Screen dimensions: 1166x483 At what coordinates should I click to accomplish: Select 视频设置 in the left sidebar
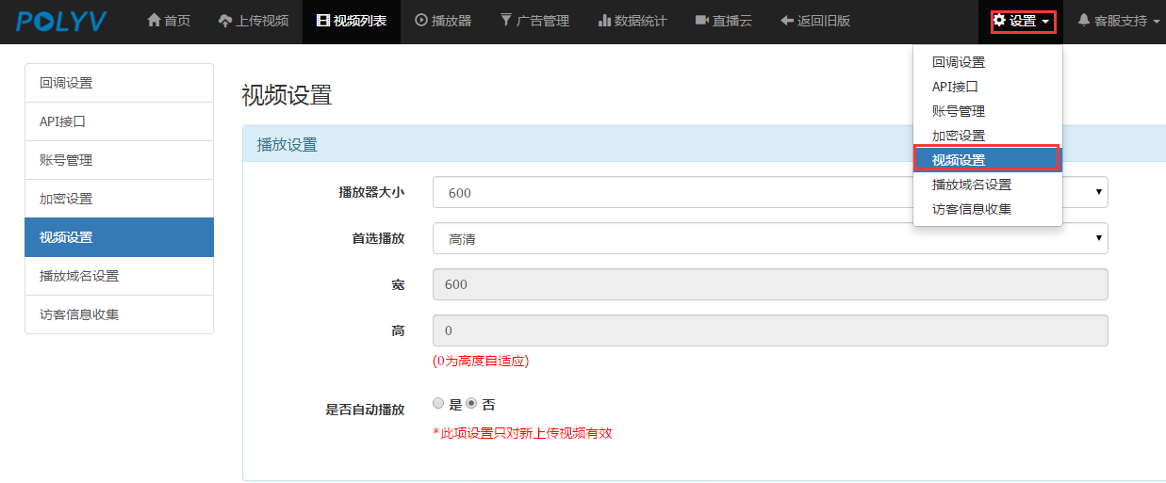pos(119,237)
